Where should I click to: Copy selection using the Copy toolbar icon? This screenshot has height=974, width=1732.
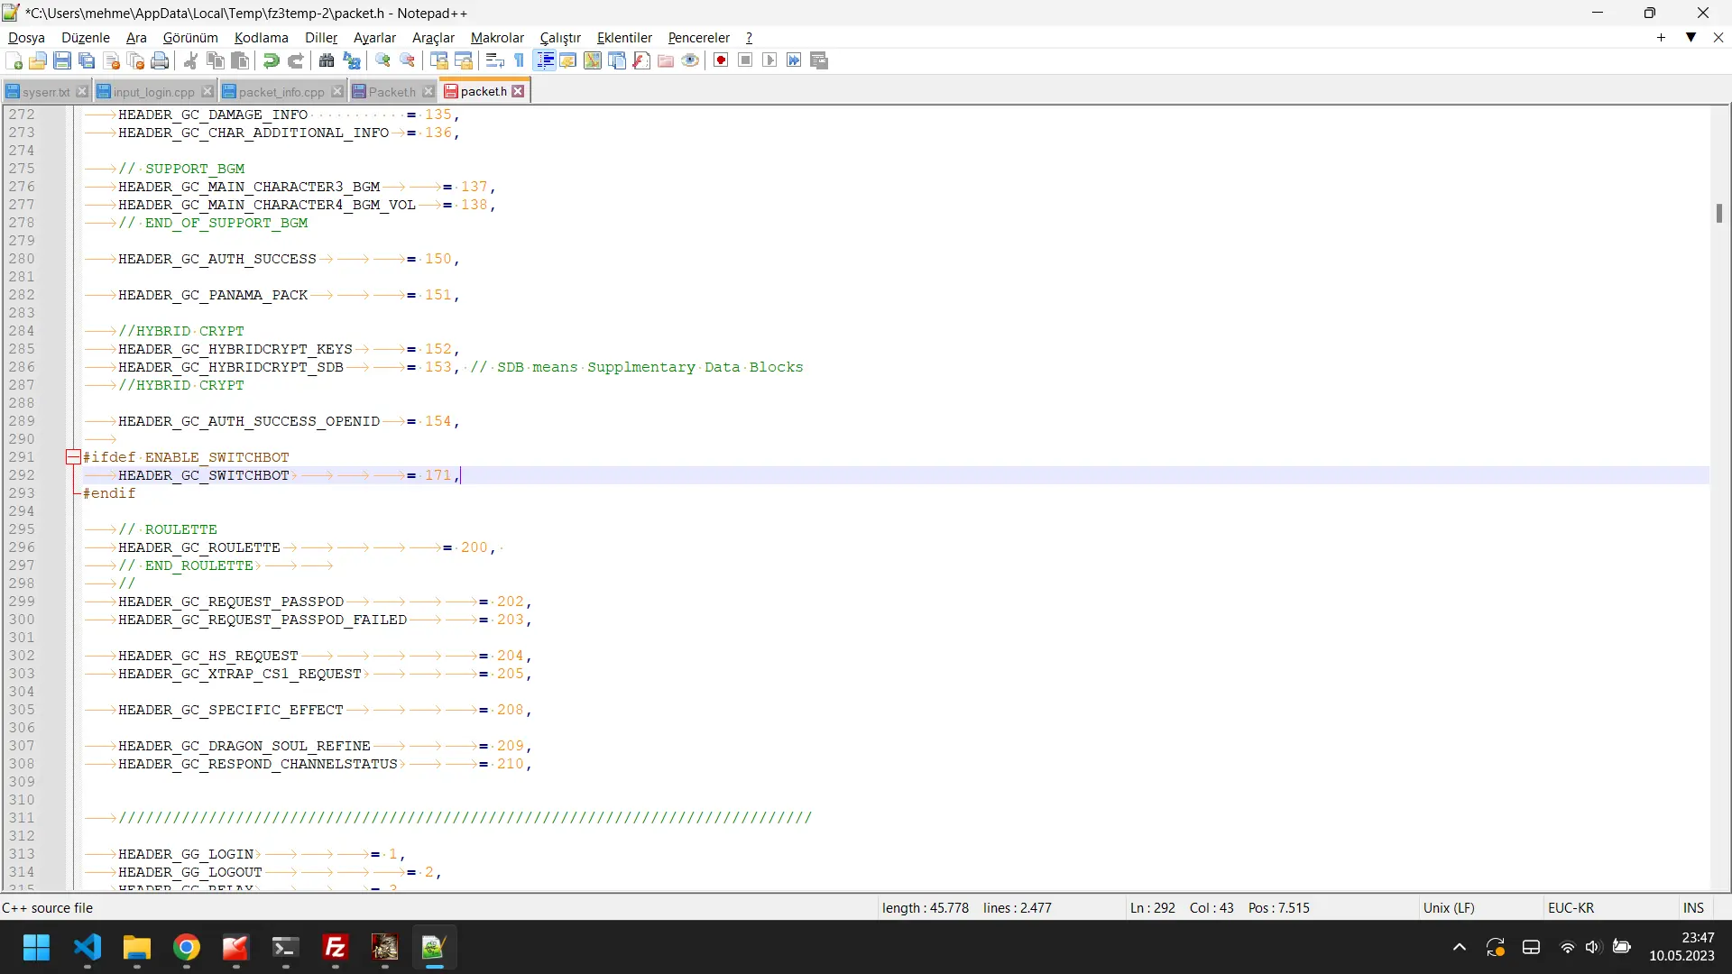click(x=216, y=60)
